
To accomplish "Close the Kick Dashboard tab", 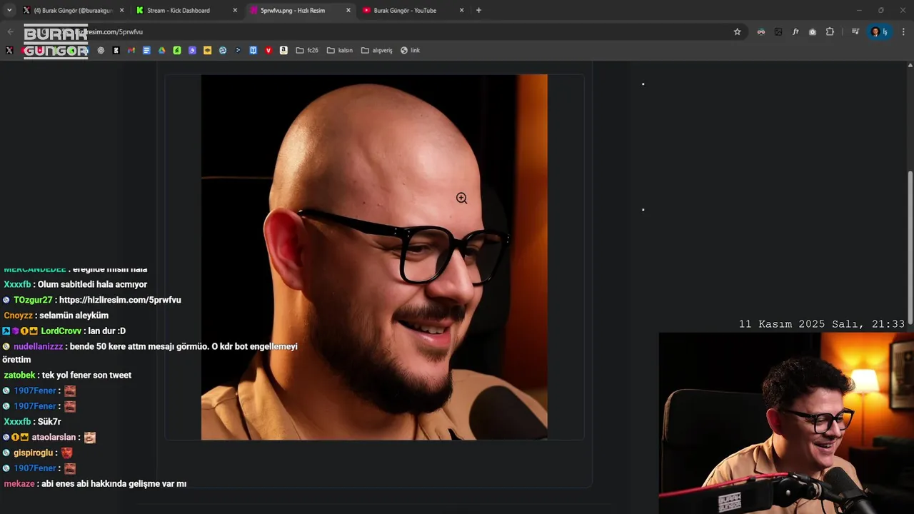I will point(235,10).
